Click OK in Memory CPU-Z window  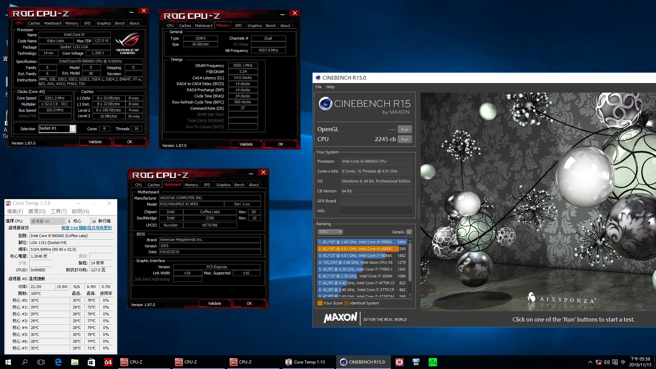tap(281, 144)
